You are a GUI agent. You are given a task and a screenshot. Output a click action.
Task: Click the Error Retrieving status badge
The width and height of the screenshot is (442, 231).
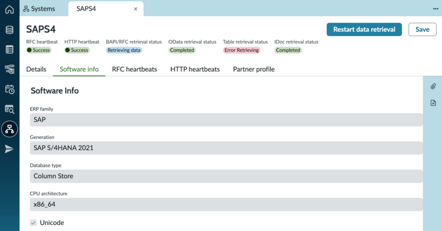[242, 50]
